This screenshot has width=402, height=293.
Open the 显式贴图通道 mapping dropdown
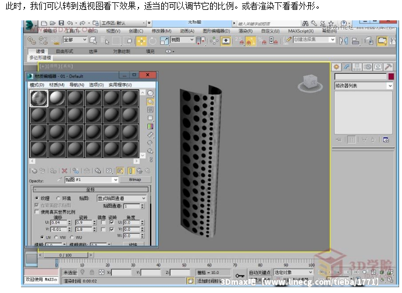(x=122, y=198)
